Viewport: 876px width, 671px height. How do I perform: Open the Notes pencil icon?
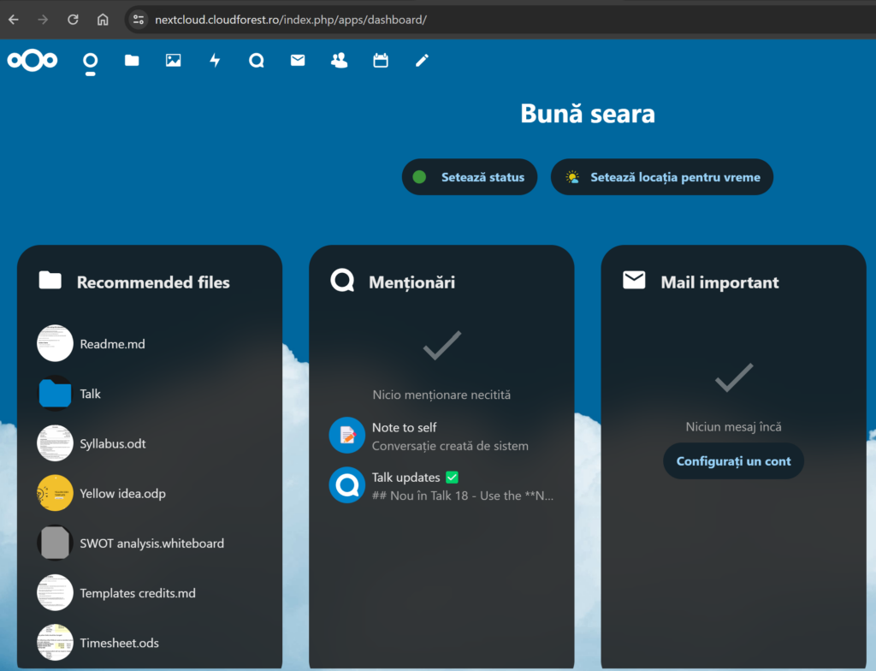(x=422, y=61)
